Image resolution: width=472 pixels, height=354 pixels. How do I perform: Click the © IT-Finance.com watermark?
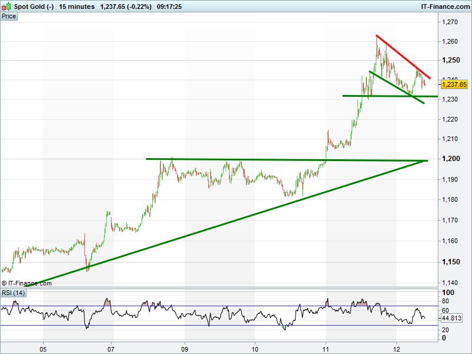coord(27,283)
